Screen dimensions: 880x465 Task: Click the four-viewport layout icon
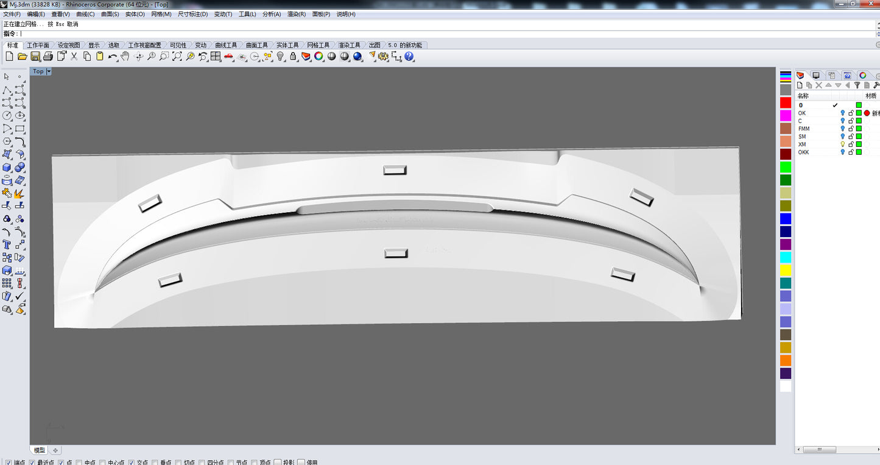click(x=216, y=56)
